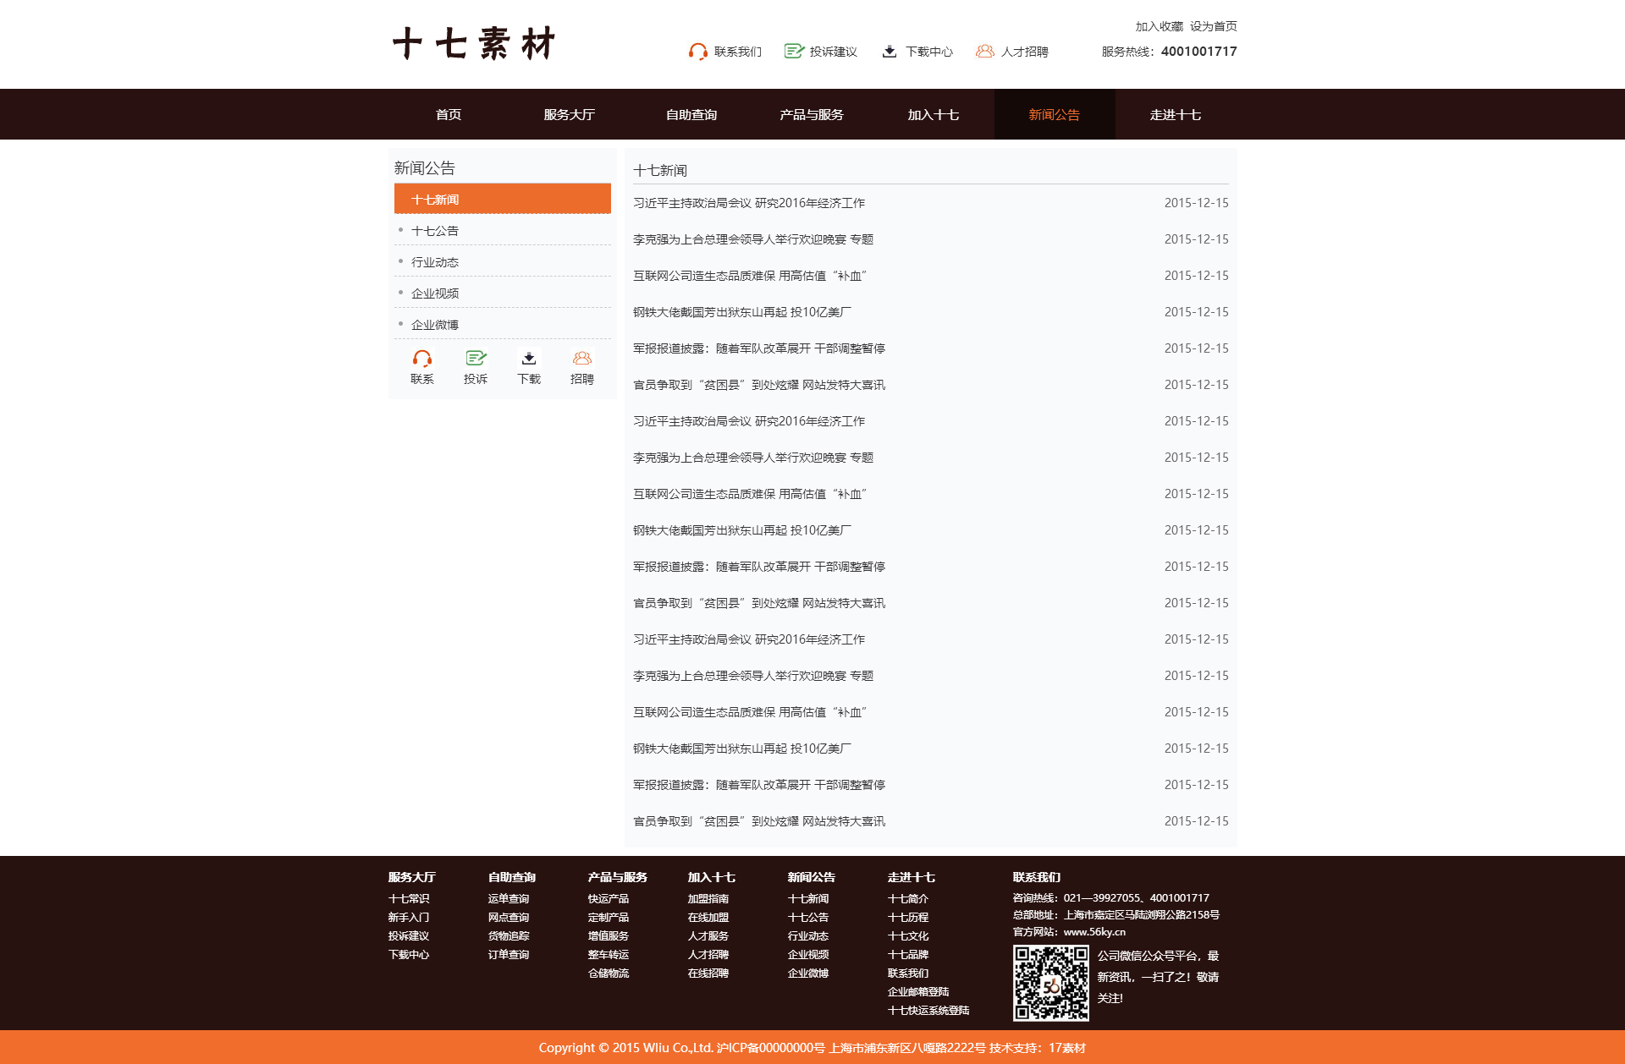This screenshot has height=1064, width=1625.
Task: Open first news item about 2016年经济工作
Action: click(x=748, y=203)
